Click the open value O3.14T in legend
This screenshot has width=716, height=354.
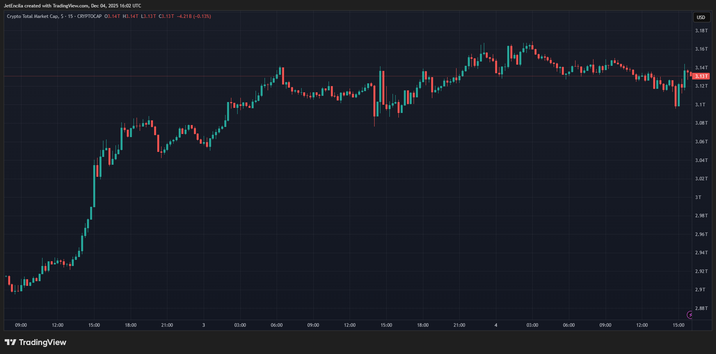112,16
